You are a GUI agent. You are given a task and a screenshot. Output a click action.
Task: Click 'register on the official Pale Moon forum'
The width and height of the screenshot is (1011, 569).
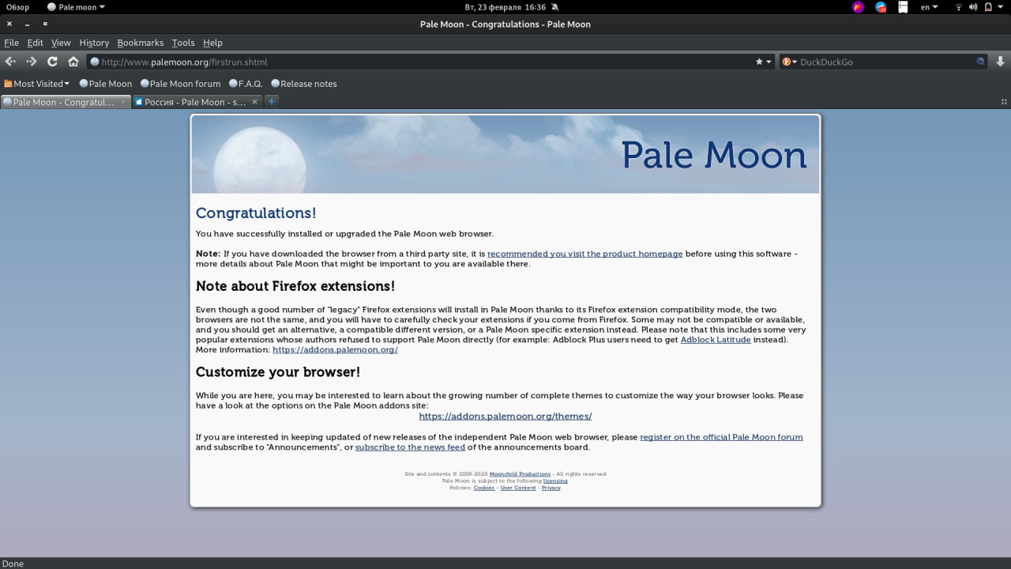[721, 437]
